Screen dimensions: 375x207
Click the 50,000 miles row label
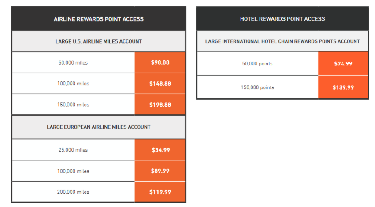pyautogui.click(x=73, y=62)
